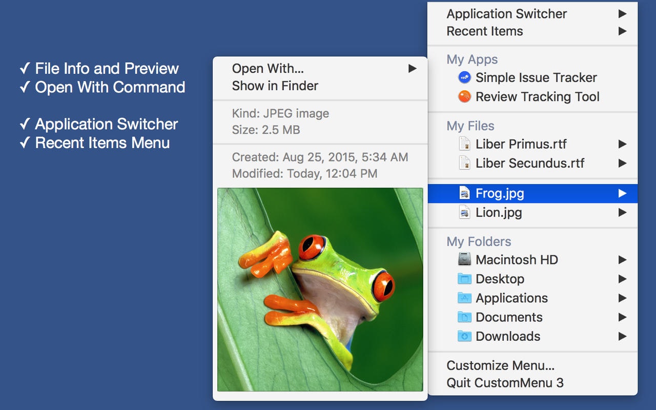Viewport: 656px width, 410px height.
Task: Open the Application Switcher menu item
Action: coord(532,14)
